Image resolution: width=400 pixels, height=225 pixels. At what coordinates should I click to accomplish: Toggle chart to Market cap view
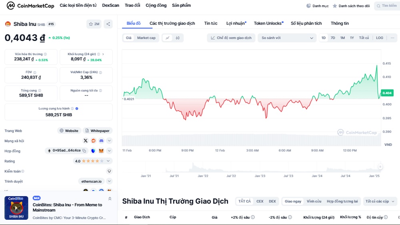click(x=146, y=38)
